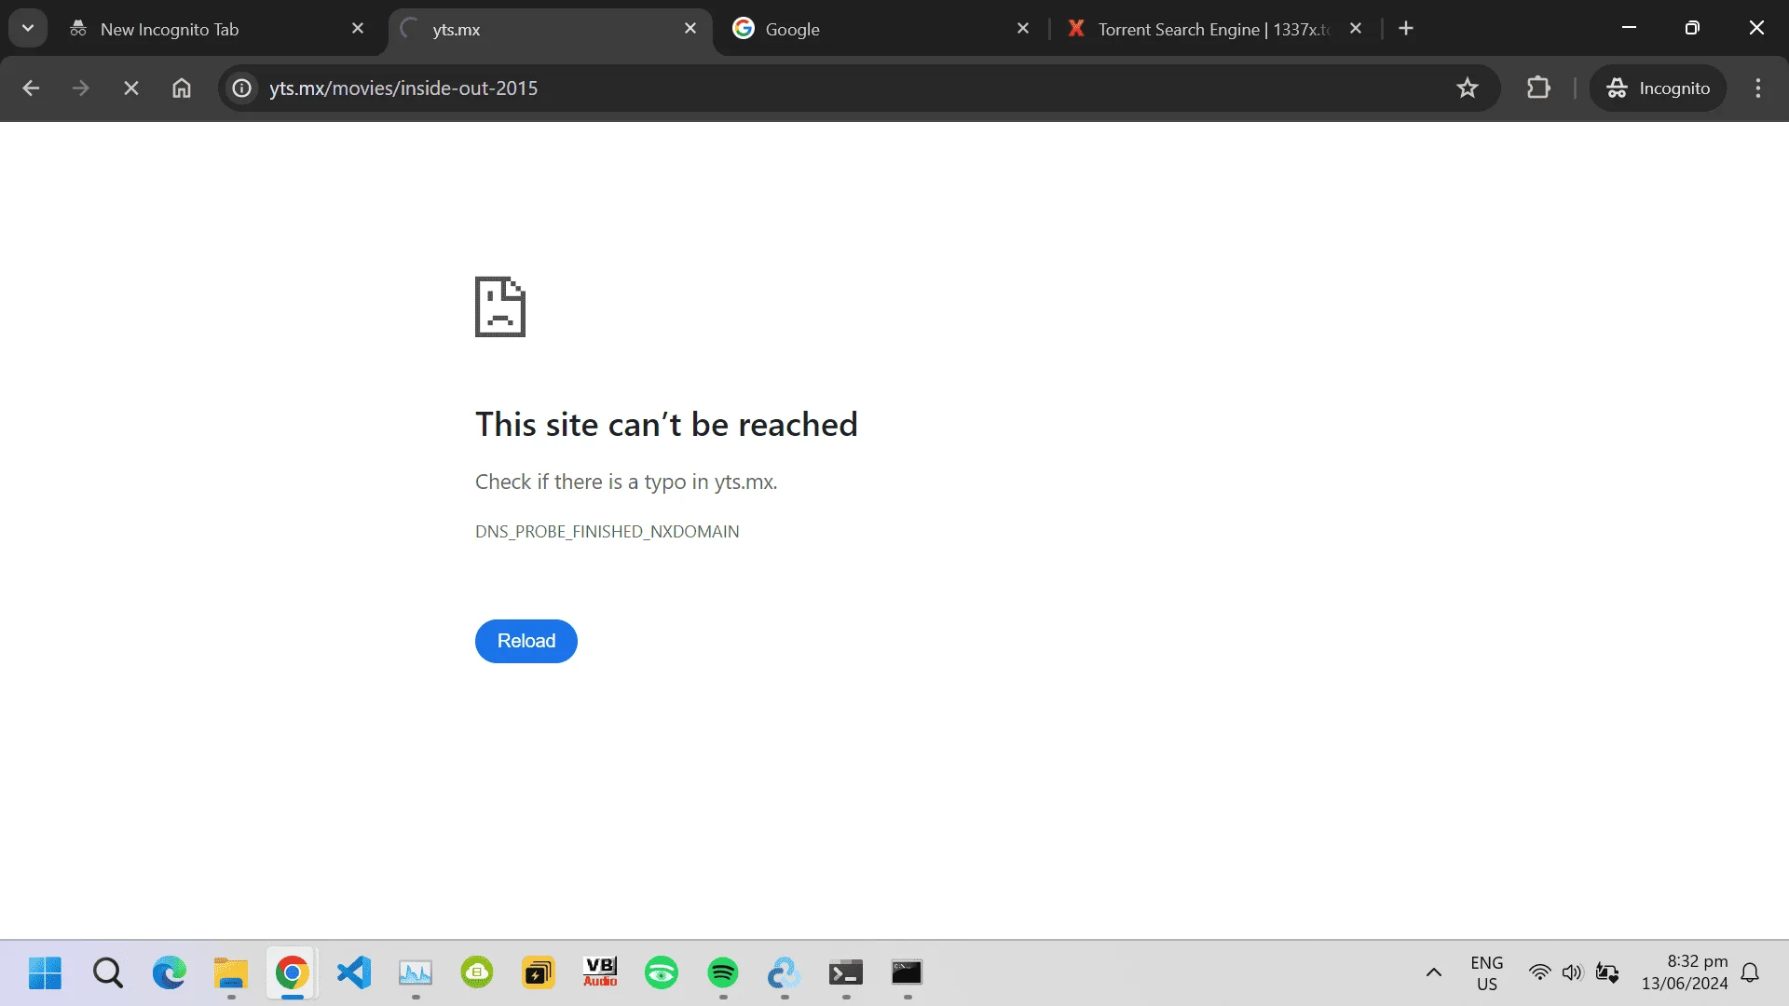Open Visual Studio Code from the taskbar

coord(354,973)
